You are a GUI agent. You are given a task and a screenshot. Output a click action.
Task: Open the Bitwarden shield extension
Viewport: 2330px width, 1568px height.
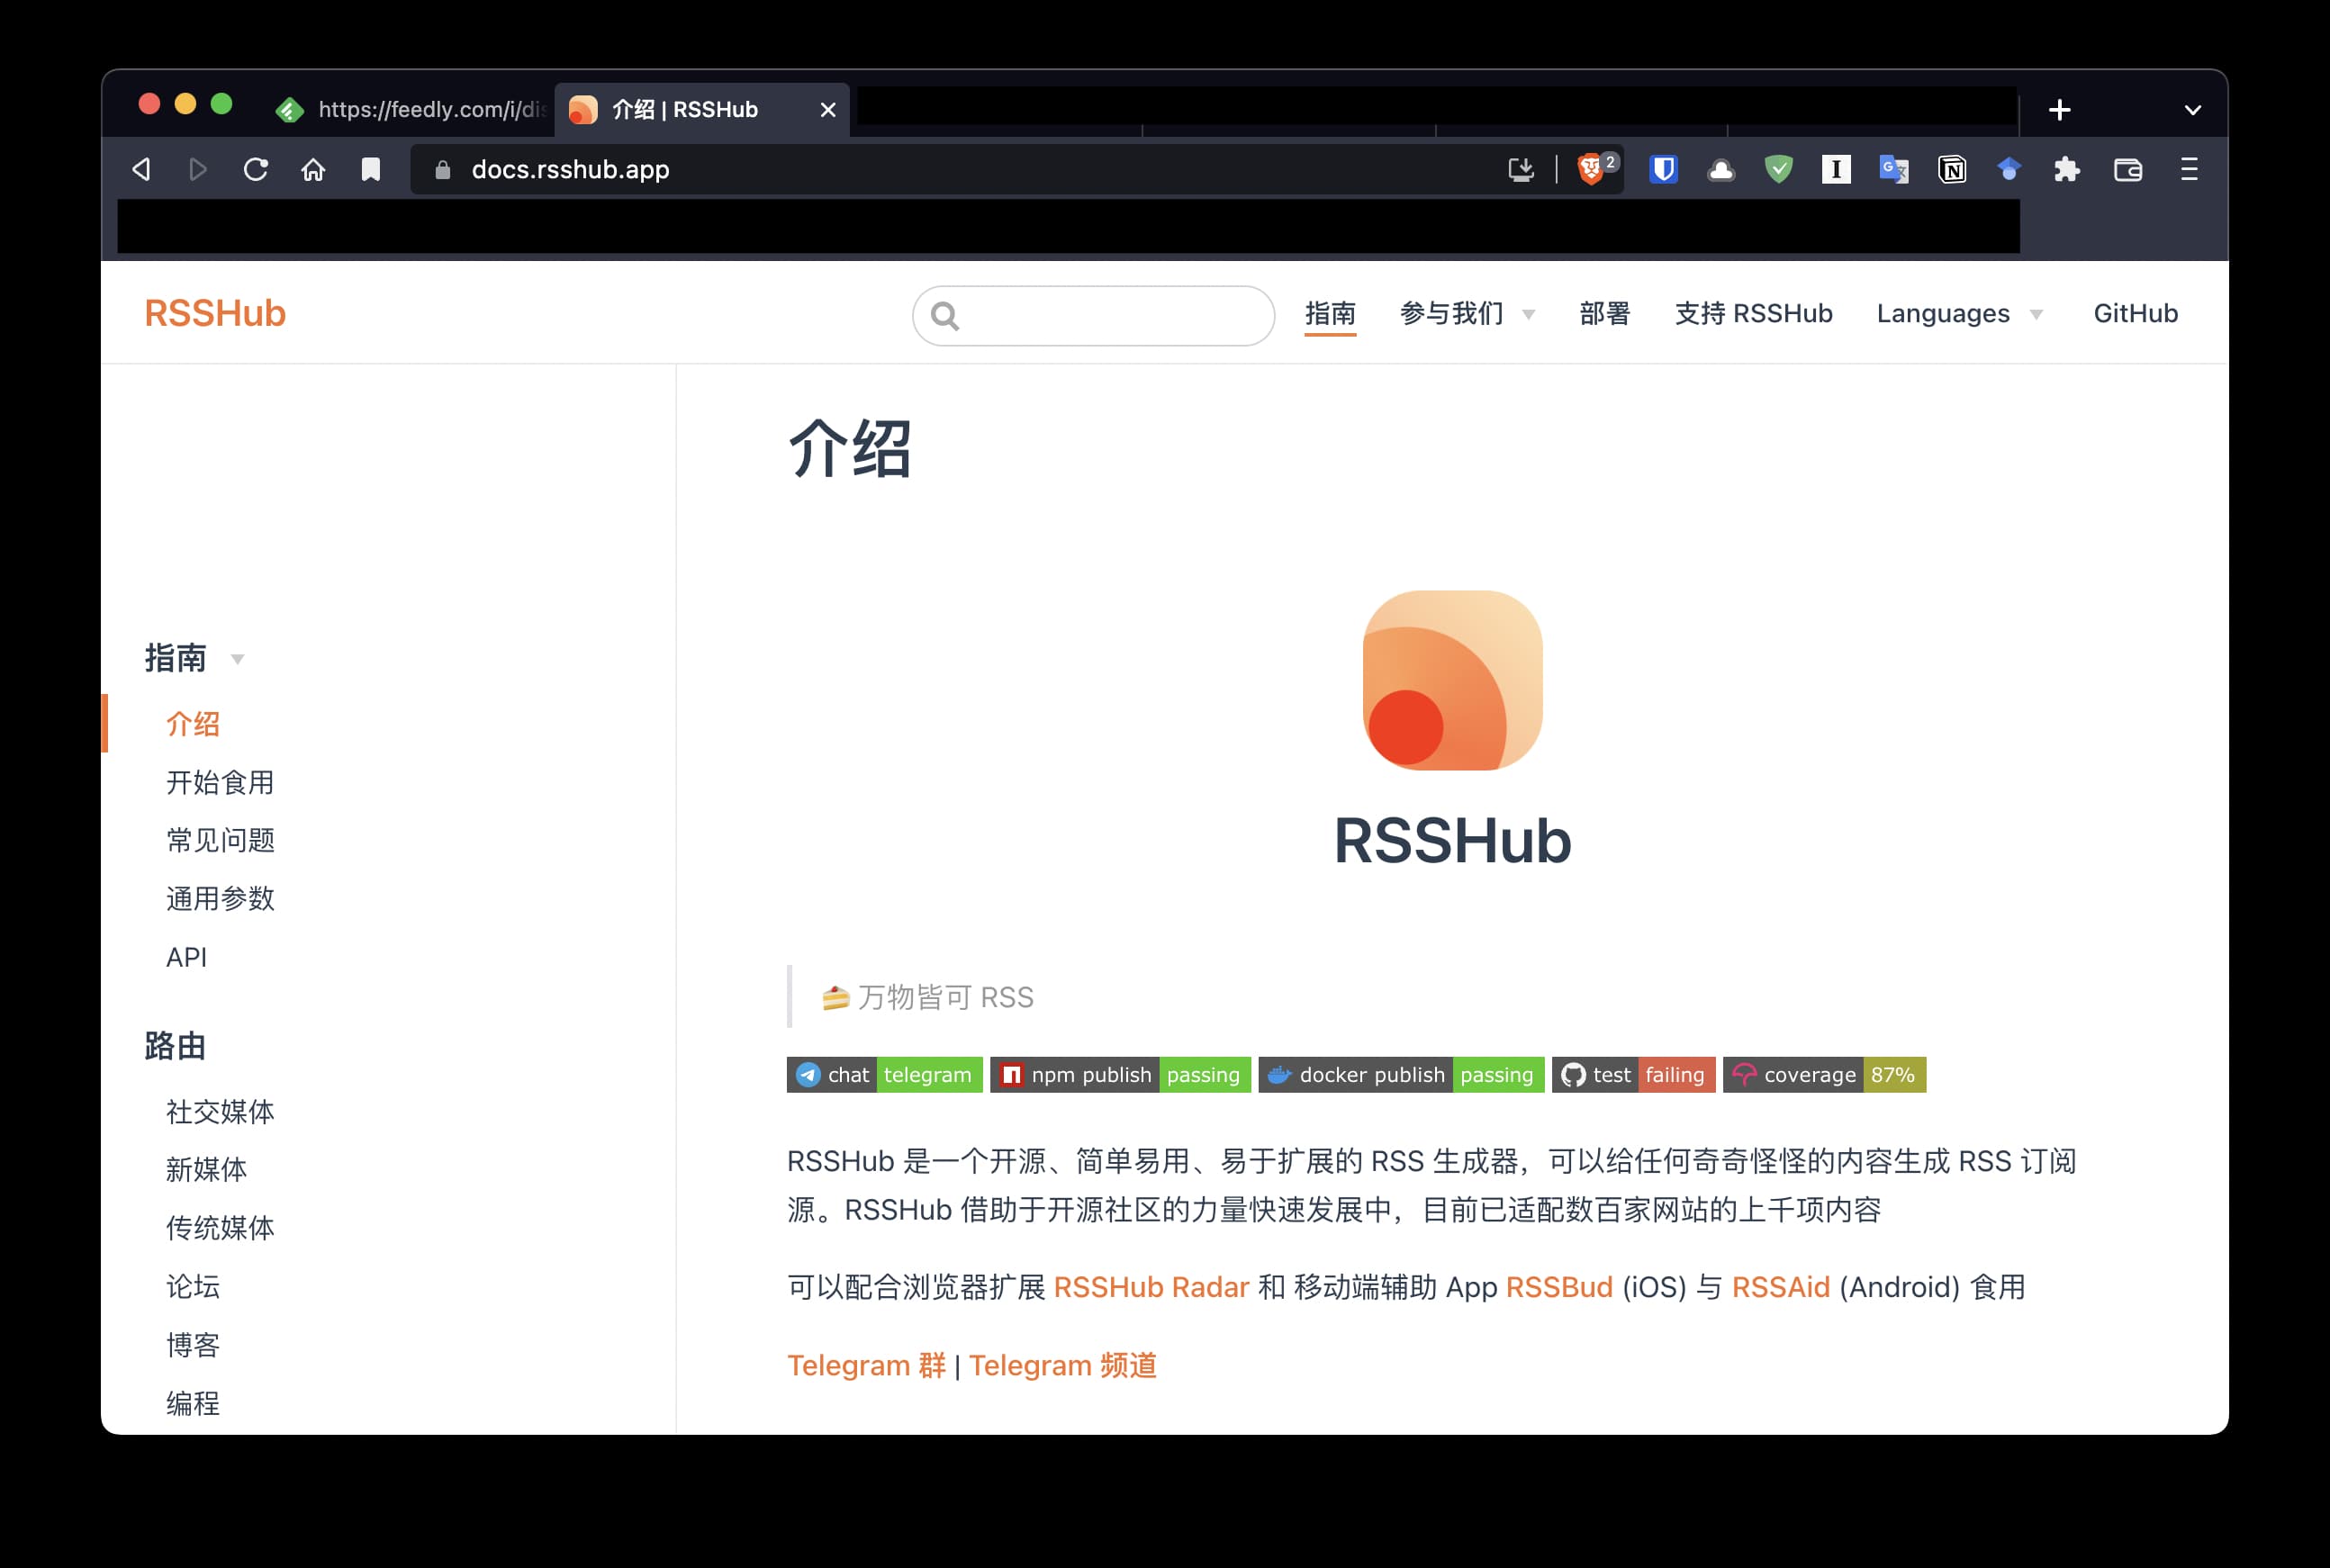1663,169
